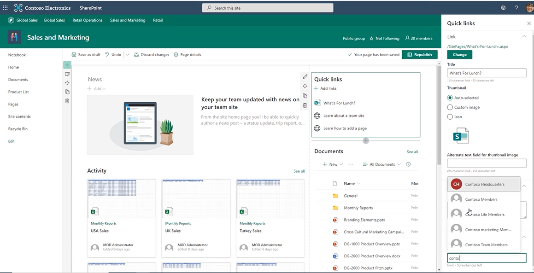
Task: Select Contoso Members audience suggestion
Action: point(484,199)
